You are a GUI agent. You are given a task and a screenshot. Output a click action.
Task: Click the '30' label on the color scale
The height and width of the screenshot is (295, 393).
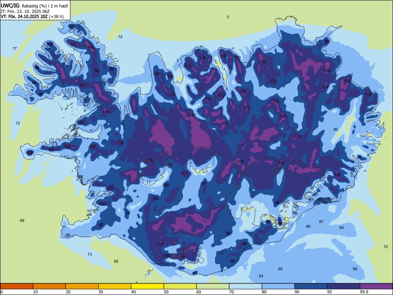(x=101, y=292)
